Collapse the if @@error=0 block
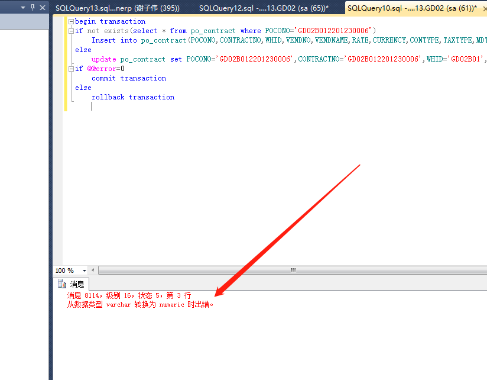 point(71,68)
